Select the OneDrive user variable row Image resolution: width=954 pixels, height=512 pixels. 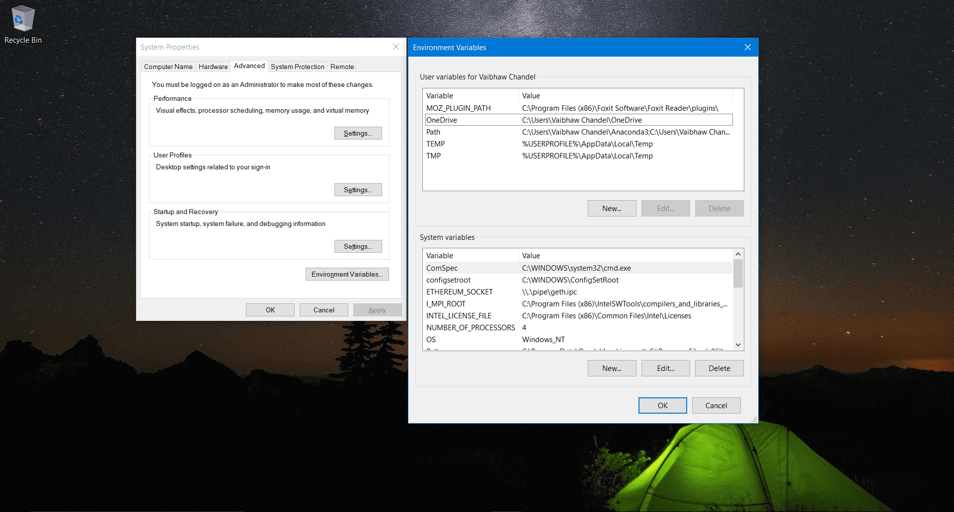[578, 120]
